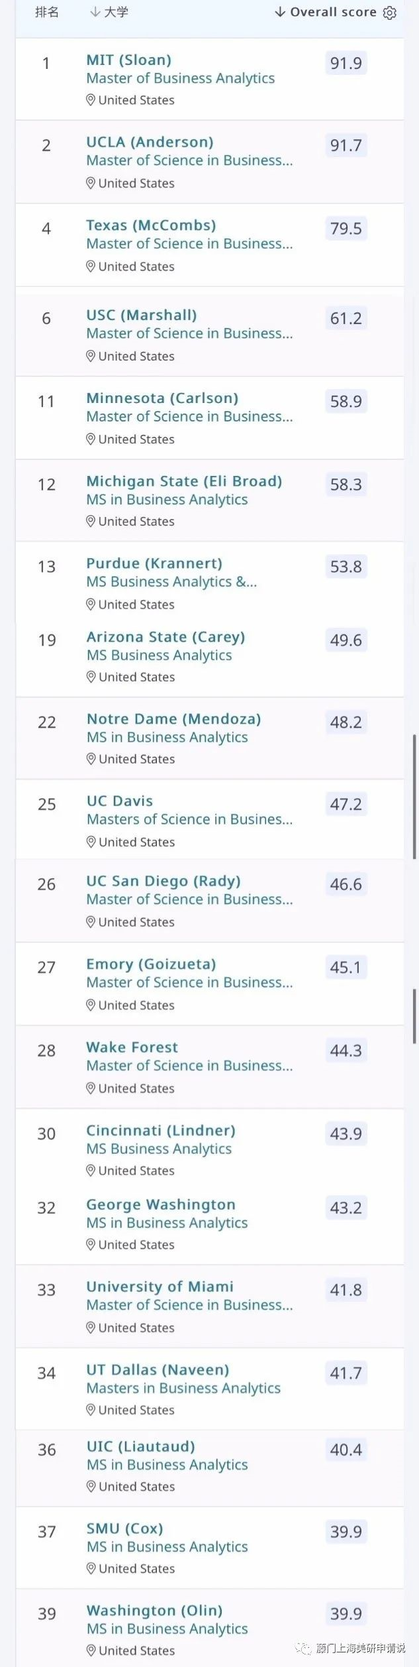The image size is (419, 1667).
Task: Click the Overall score sort arrow
Action: pos(280,13)
